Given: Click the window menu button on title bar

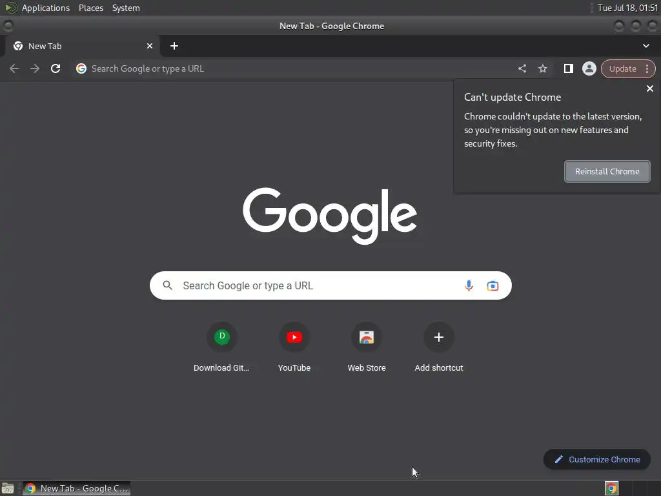Looking at the screenshot, I should pos(8,26).
